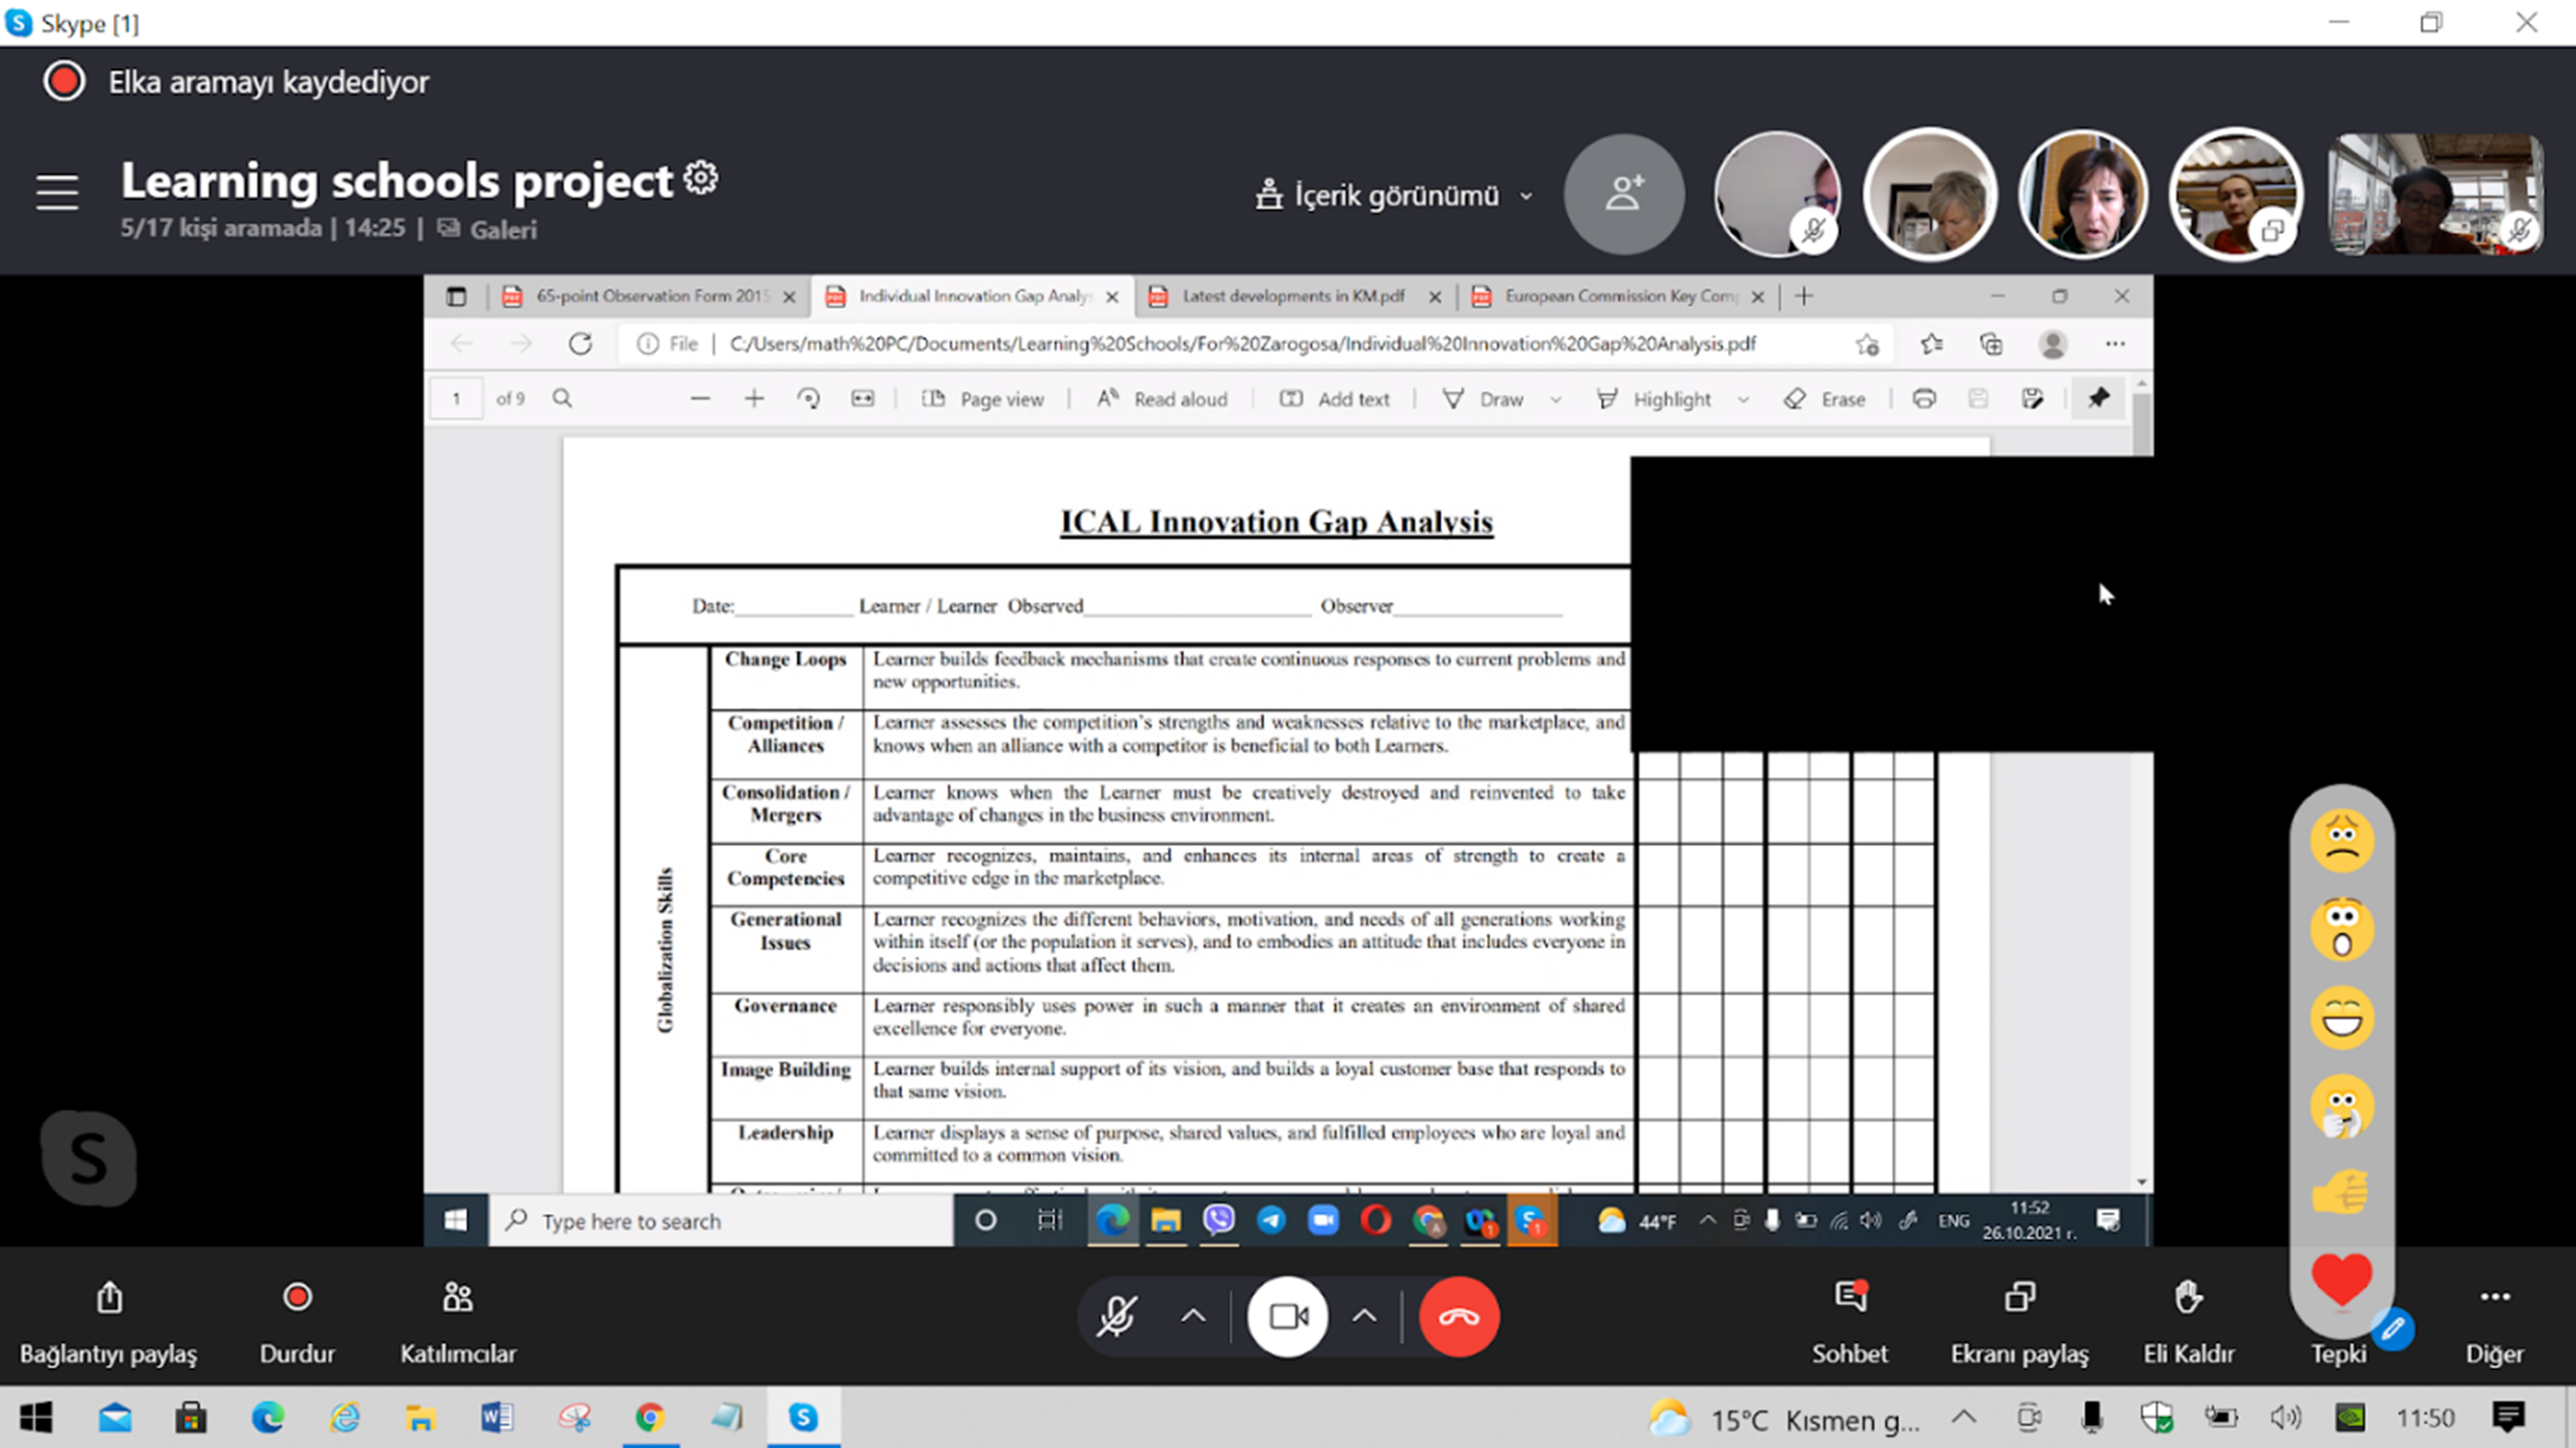Open the hamburger menu beside call title

pos(57,192)
